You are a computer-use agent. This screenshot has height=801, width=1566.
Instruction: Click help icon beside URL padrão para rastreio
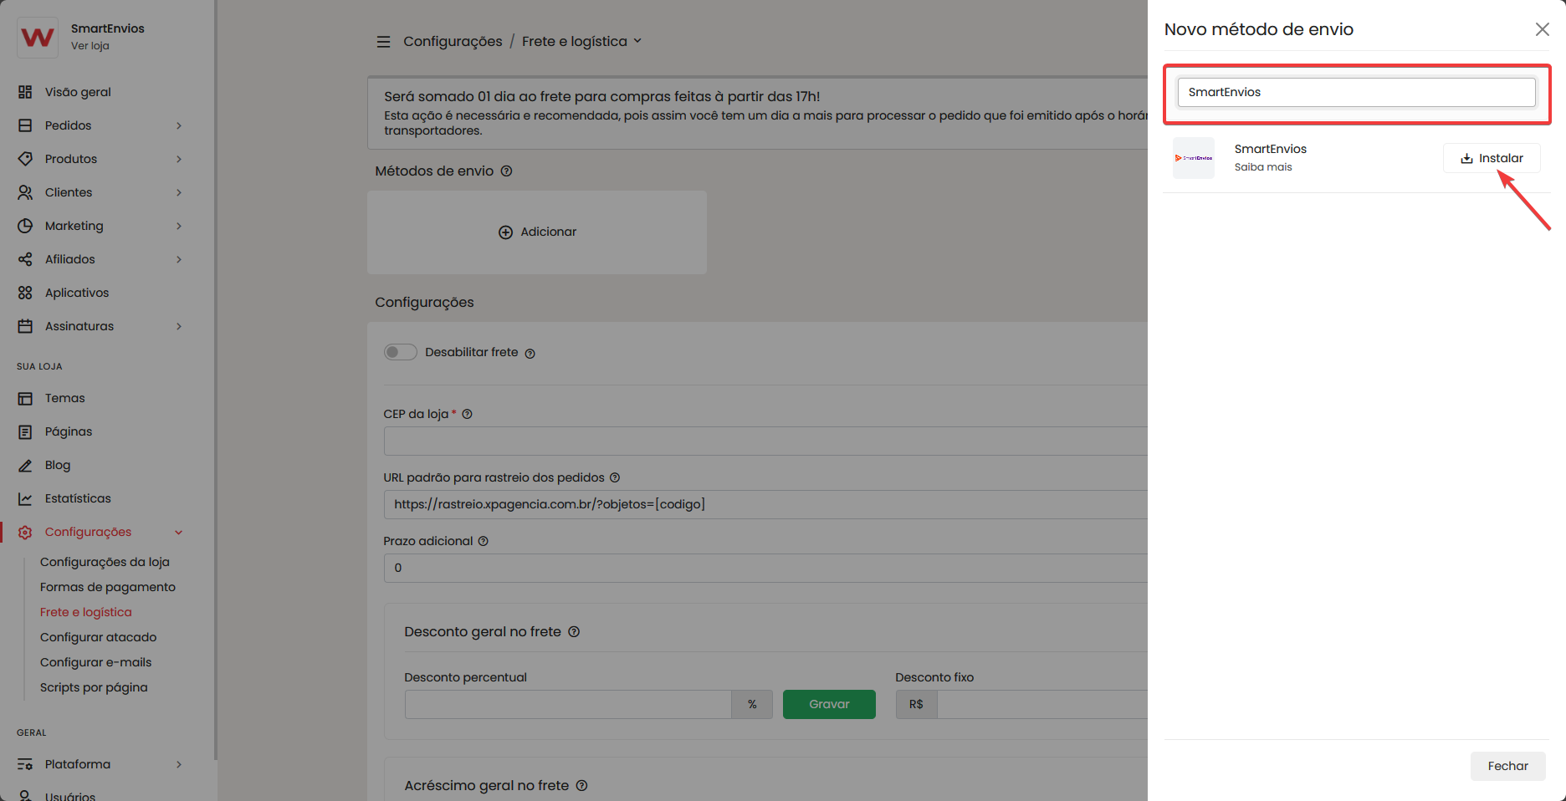click(x=615, y=477)
